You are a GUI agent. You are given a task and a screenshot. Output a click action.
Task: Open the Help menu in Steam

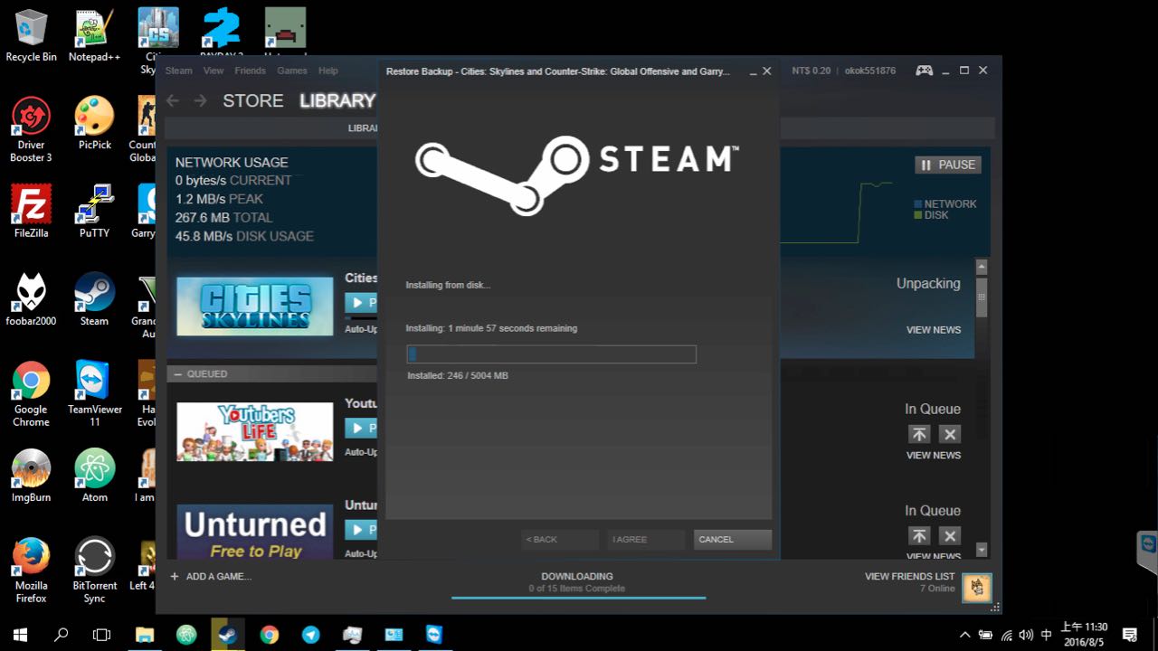[328, 71]
